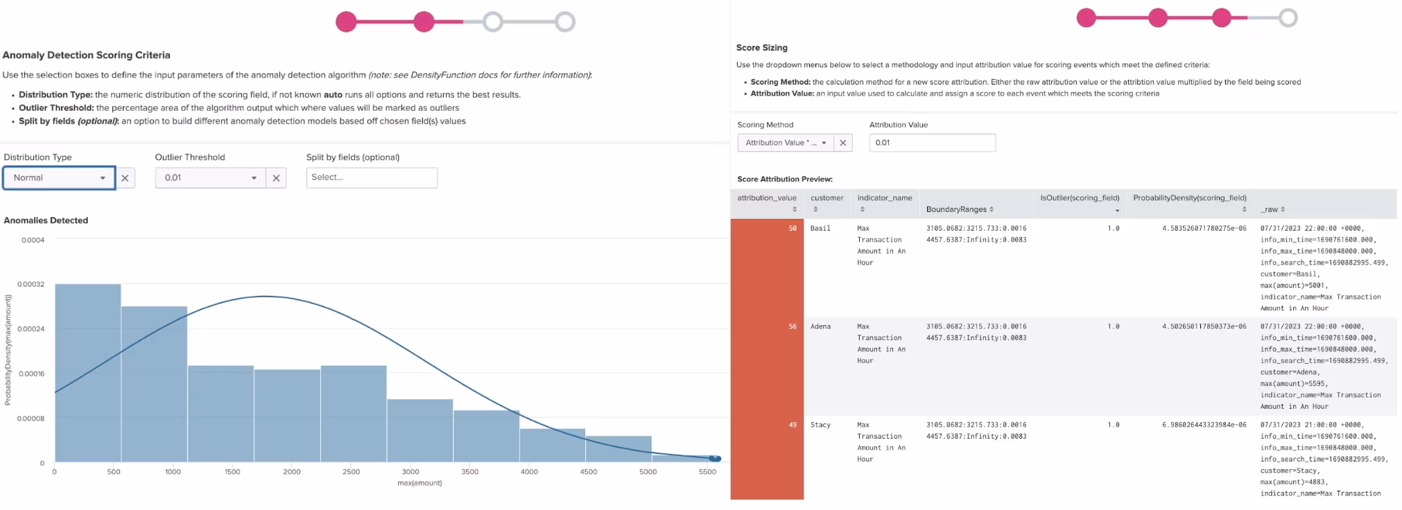Select third step circle in left wizard

click(x=493, y=21)
